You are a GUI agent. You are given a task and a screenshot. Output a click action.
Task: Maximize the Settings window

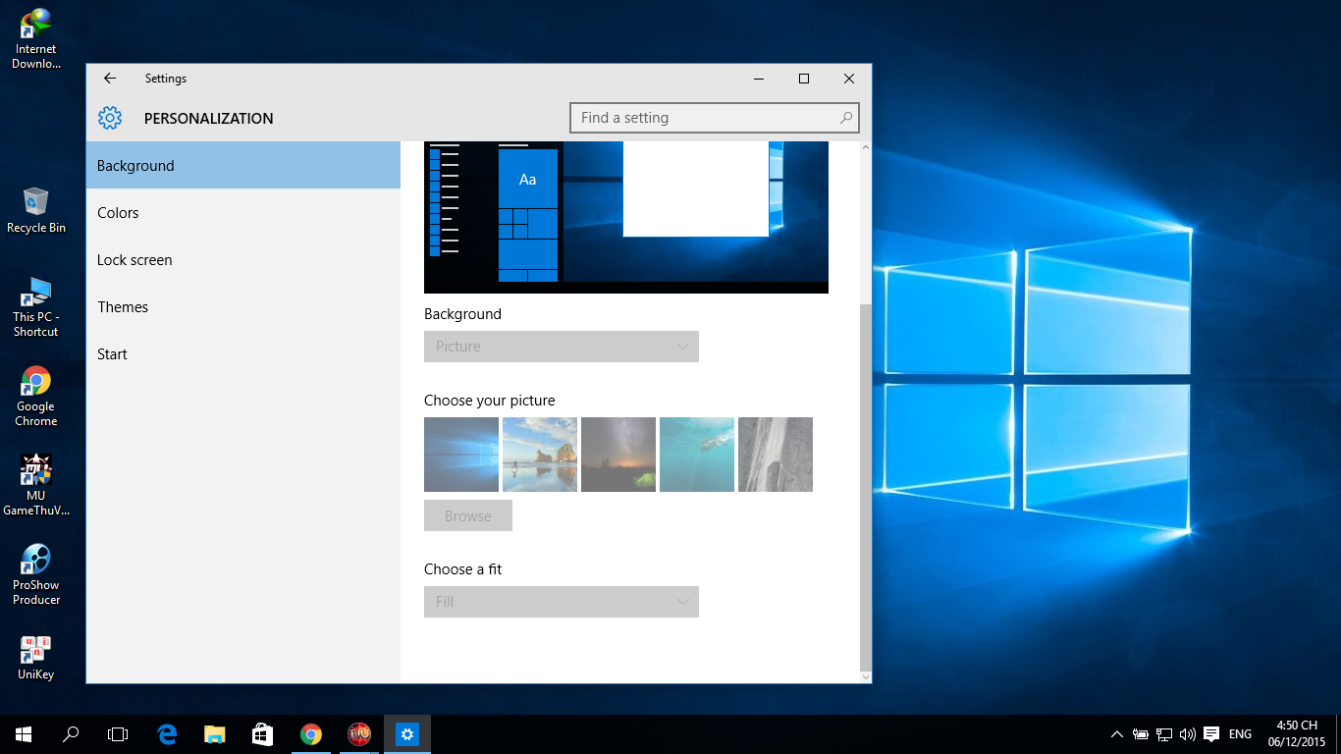(x=804, y=79)
